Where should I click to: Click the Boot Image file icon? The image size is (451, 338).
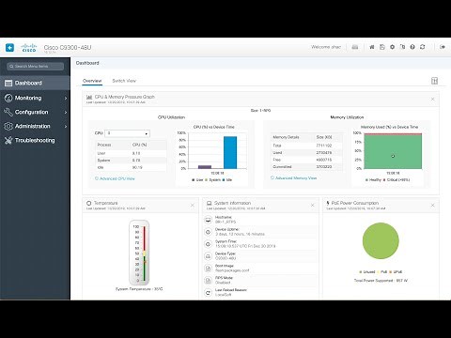click(209, 269)
